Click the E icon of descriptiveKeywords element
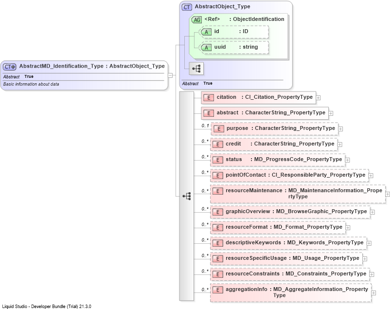Image resolution: width=390 pixels, height=309 pixels. click(218, 243)
